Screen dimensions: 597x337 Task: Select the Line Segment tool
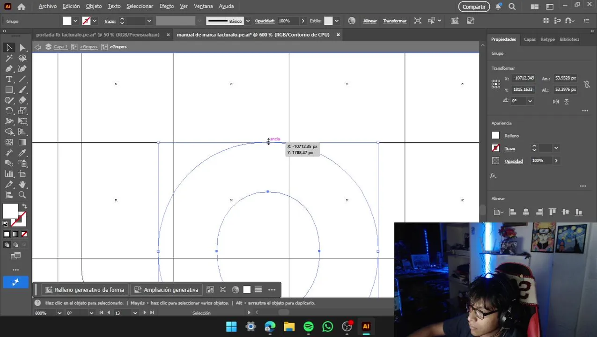coord(22,79)
